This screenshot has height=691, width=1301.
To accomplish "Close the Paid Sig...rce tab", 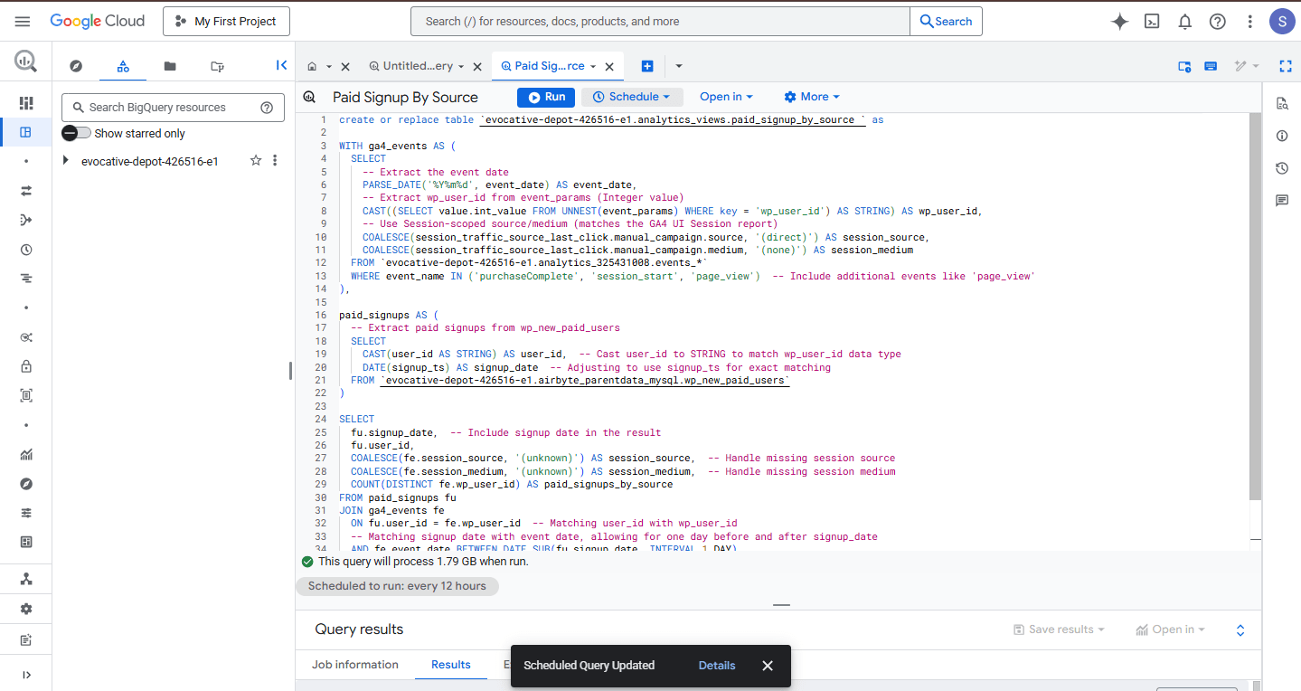I will 609,66.
